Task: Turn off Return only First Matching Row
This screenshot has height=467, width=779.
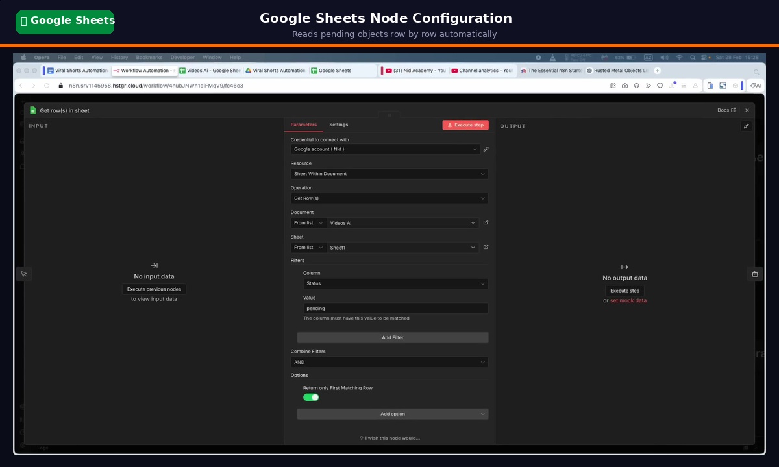Action: (x=311, y=397)
